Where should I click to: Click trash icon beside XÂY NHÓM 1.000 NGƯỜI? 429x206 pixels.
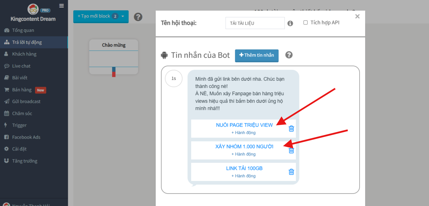tap(291, 150)
